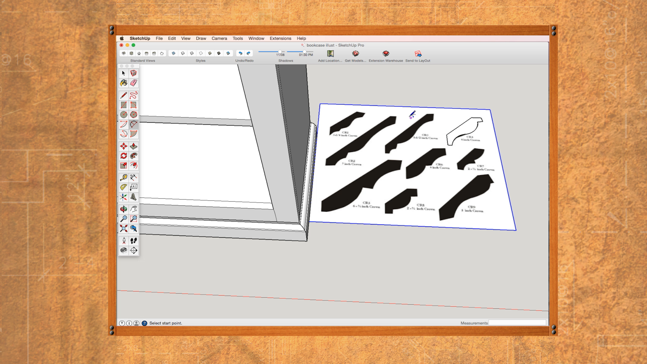Choose the Protractor tool
The image size is (647, 364).
pyautogui.click(x=124, y=187)
